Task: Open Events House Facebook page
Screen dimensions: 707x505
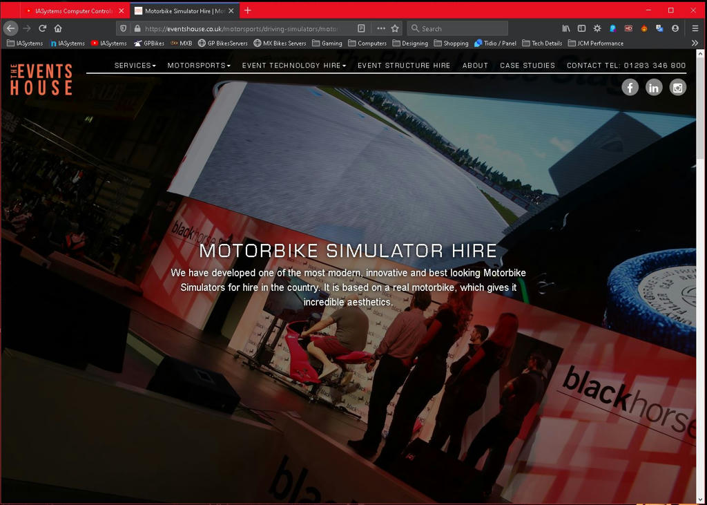Action: coord(630,87)
